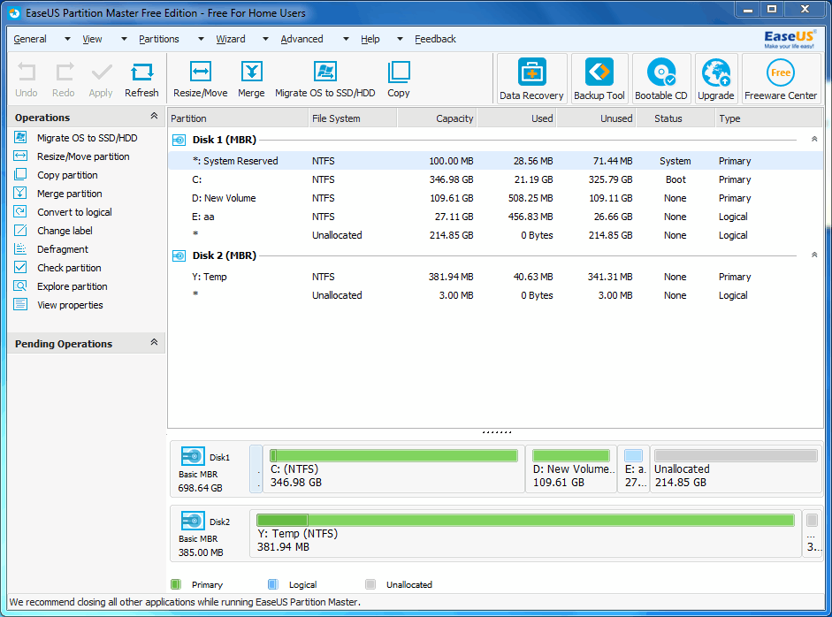The height and width of the screenshot is (617, 832).
Task: Open View properties operation
Action: click(x=70, y=305)
